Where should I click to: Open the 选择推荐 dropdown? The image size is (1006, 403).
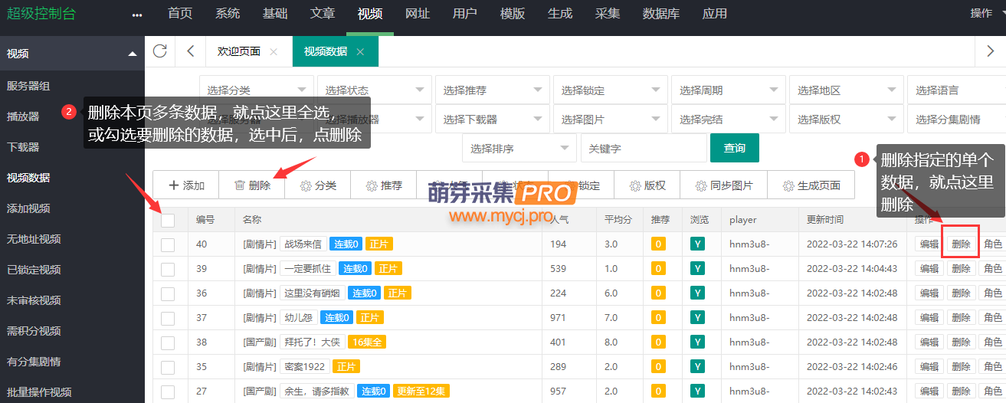pos(493,90)
